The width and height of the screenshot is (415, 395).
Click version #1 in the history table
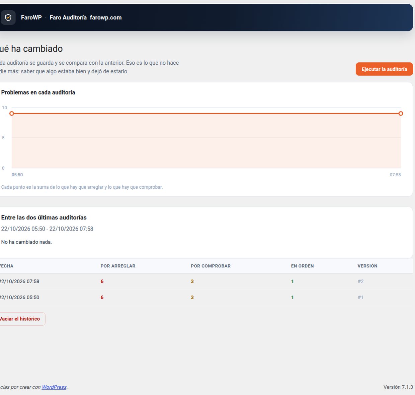[360, 297]
